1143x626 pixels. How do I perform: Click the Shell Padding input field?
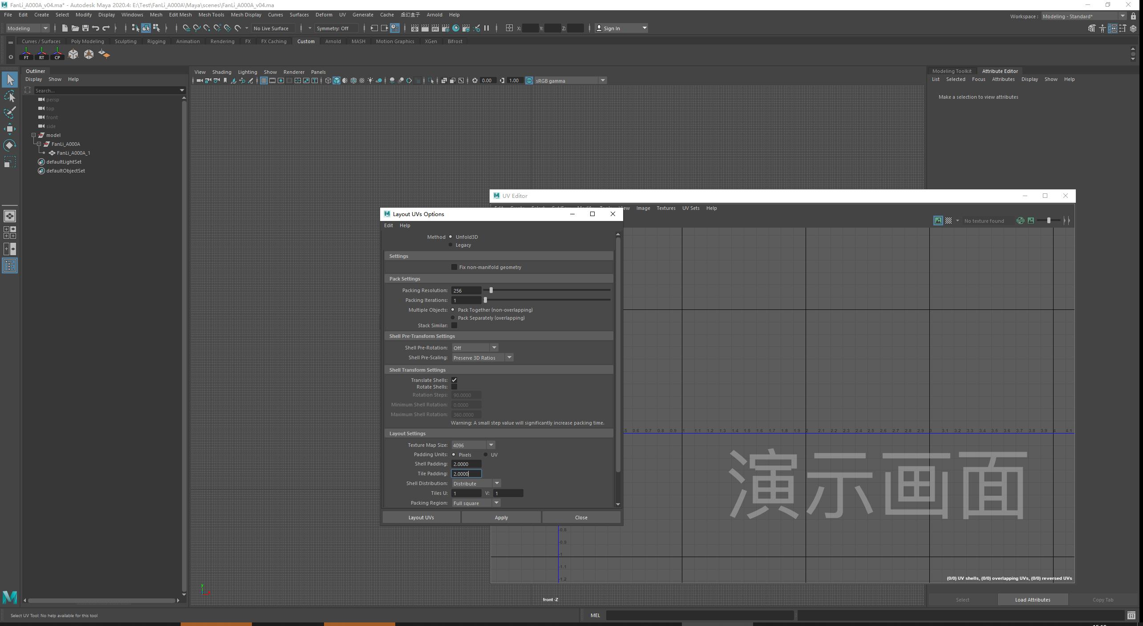(x=466, y=464)
